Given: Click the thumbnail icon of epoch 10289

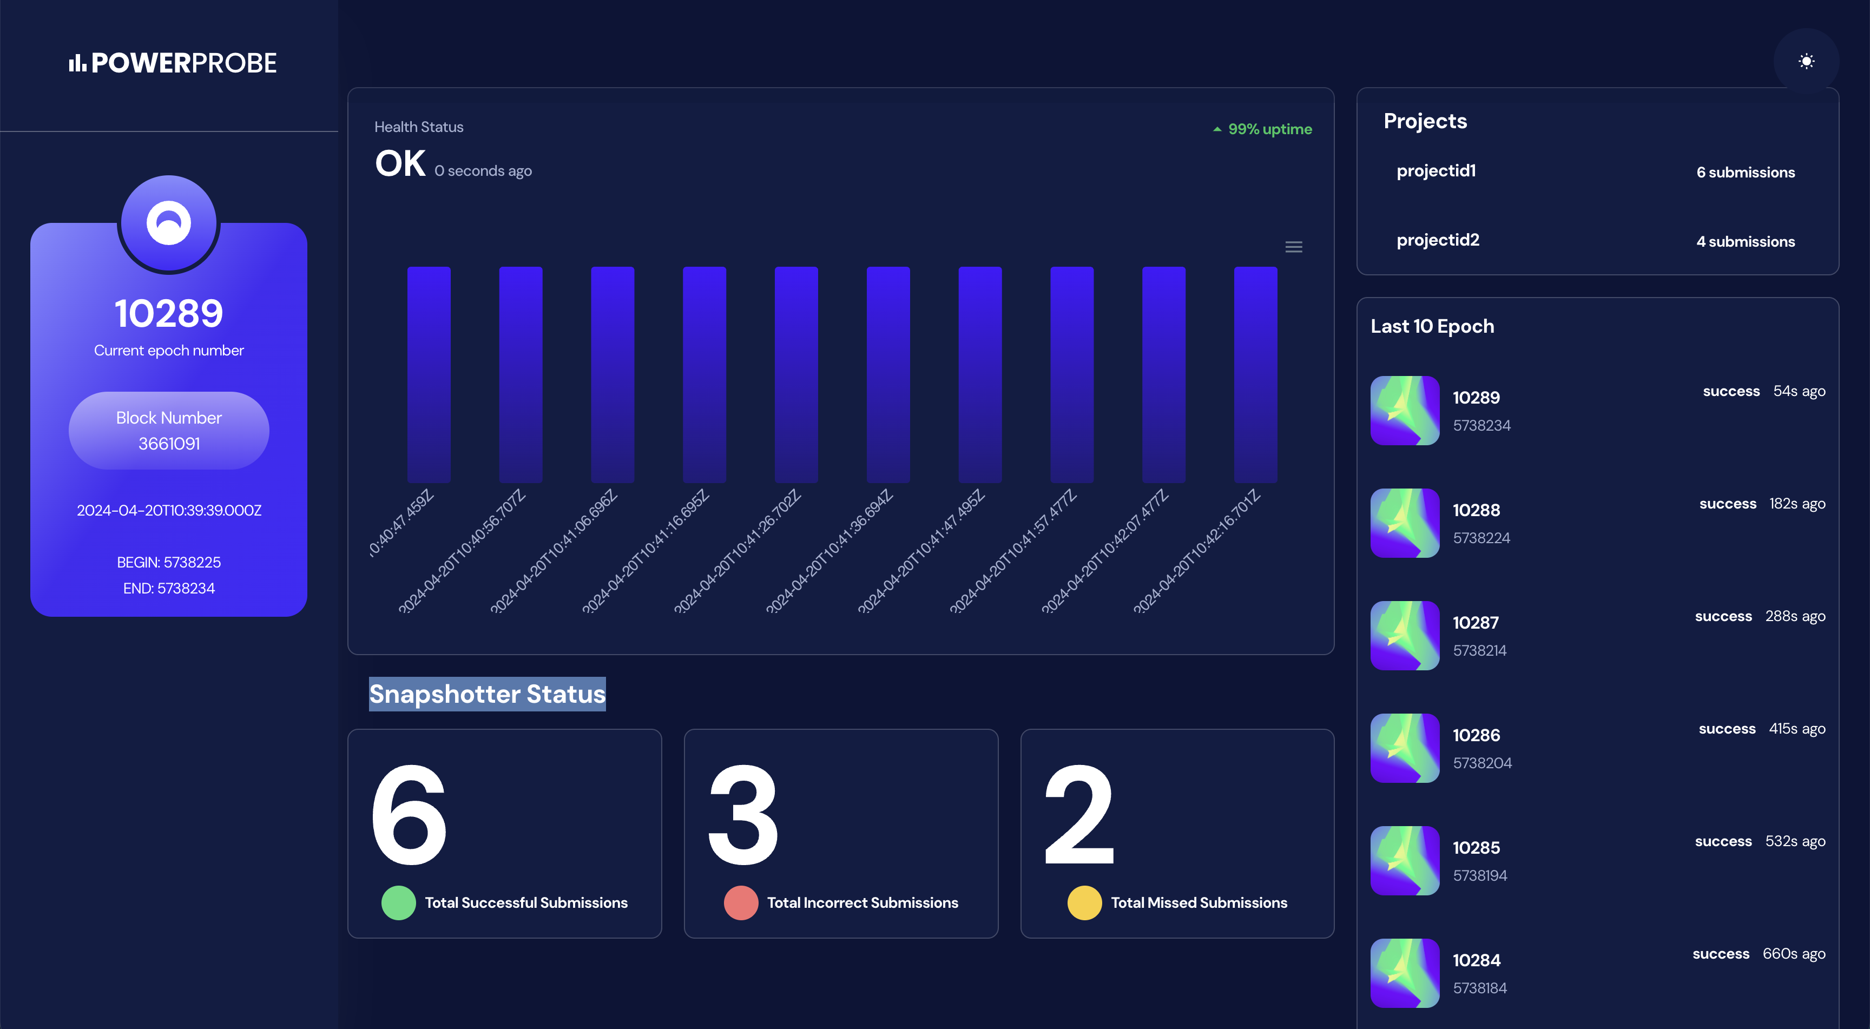Looking at the screenshot, I should point(1405,410).
